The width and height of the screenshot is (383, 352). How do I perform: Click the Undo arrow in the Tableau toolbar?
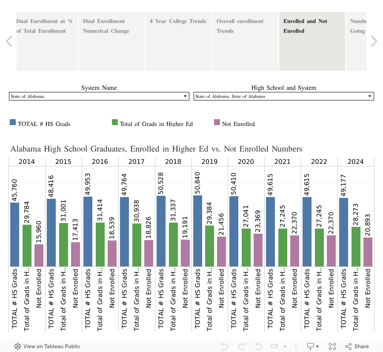[225, 346]
